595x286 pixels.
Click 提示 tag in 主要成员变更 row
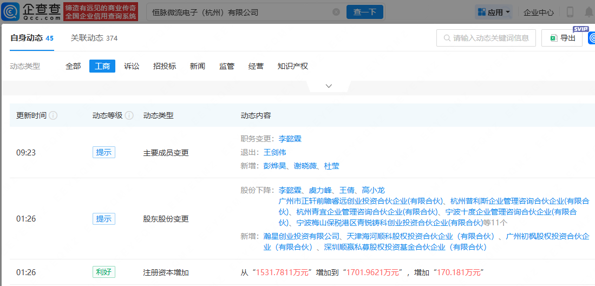(104, 152)
